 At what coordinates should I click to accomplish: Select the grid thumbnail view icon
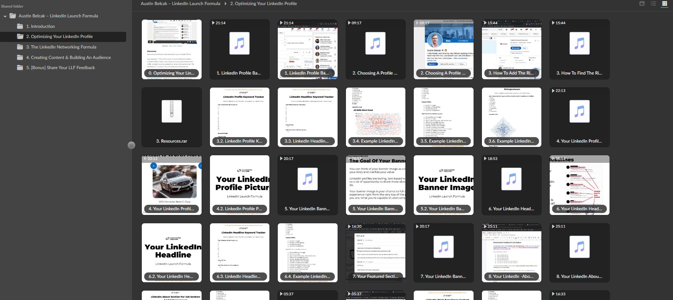click(x=665, y=4)
